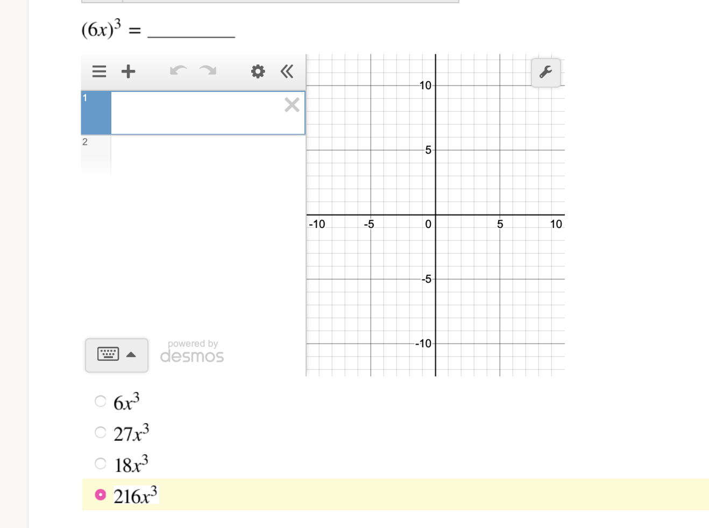Choose answer 6x³
This screenshot has height=528, width=709.
pyautogui.click(x=101, y=401)
